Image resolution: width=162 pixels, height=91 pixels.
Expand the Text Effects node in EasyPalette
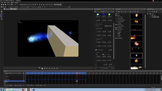click(x=116, y=28)
